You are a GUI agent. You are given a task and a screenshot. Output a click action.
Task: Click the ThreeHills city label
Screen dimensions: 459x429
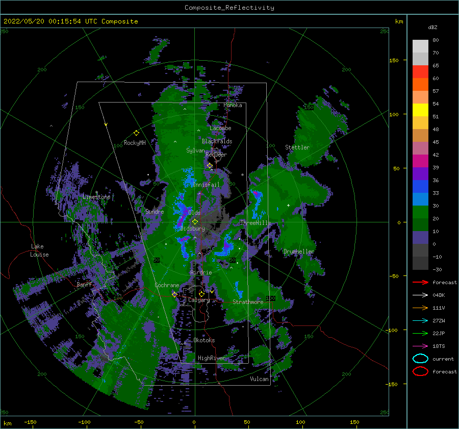pyautogui.click(x=256, y=223)
